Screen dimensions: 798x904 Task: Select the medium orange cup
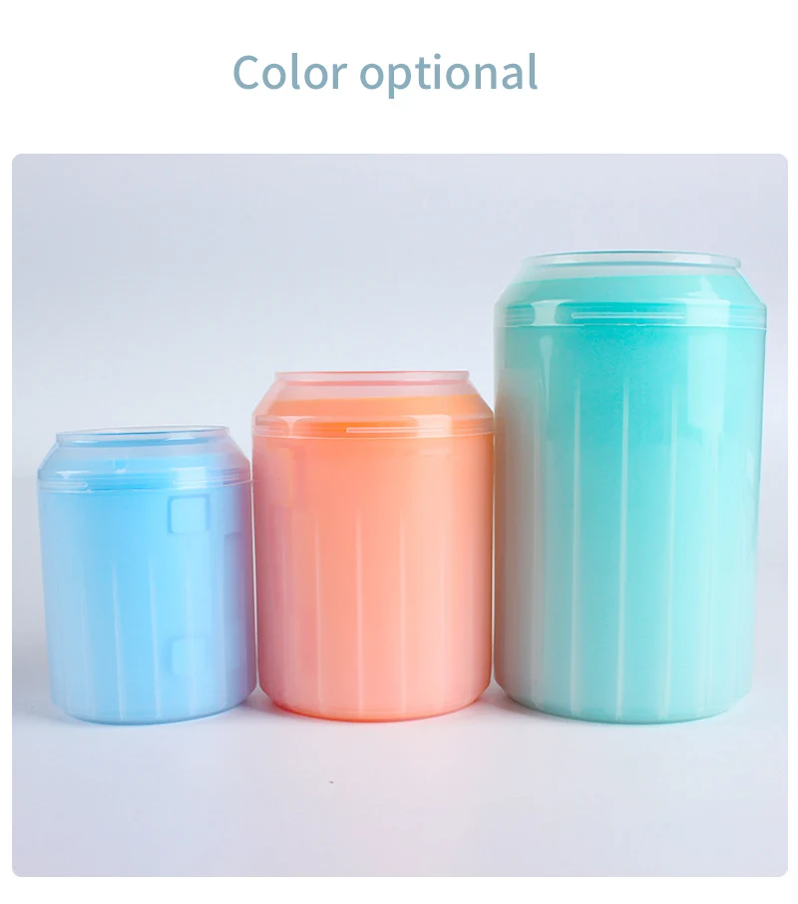click(372, 546)
